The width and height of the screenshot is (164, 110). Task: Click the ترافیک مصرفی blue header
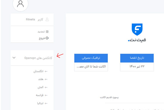[91, 58]
